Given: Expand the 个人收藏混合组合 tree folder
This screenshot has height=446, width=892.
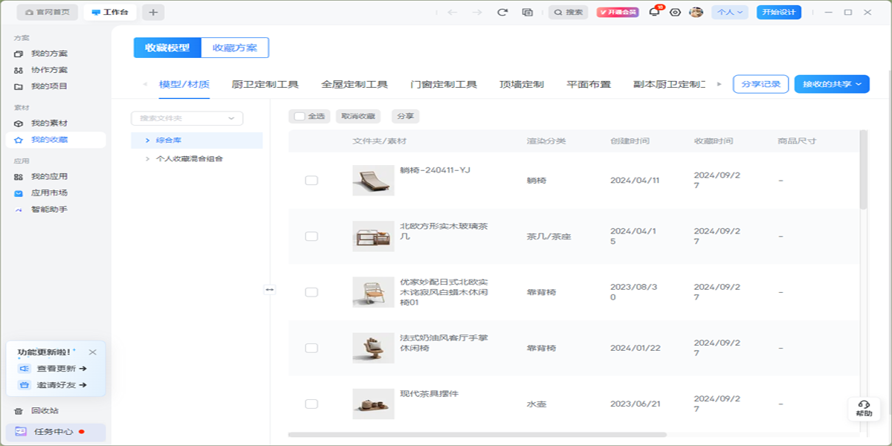Looking at the screenshot, I should [x=148, y=158].
